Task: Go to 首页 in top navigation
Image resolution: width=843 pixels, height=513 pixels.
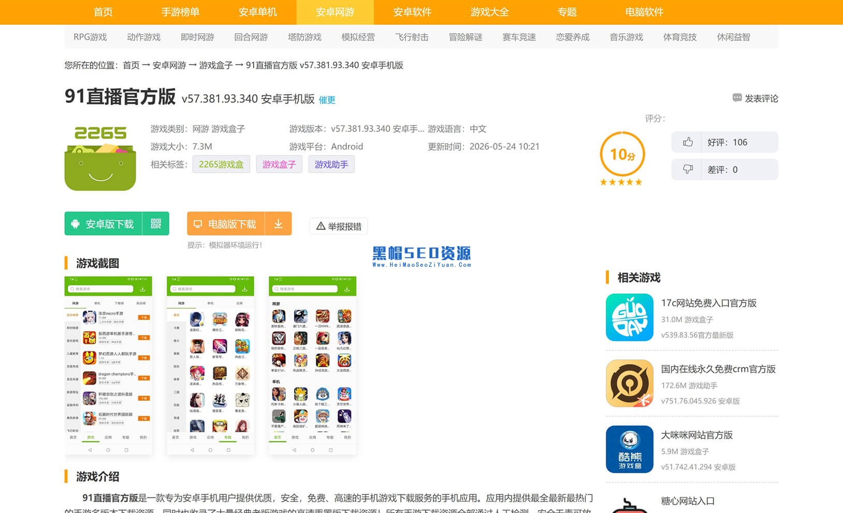Action: 103,12
